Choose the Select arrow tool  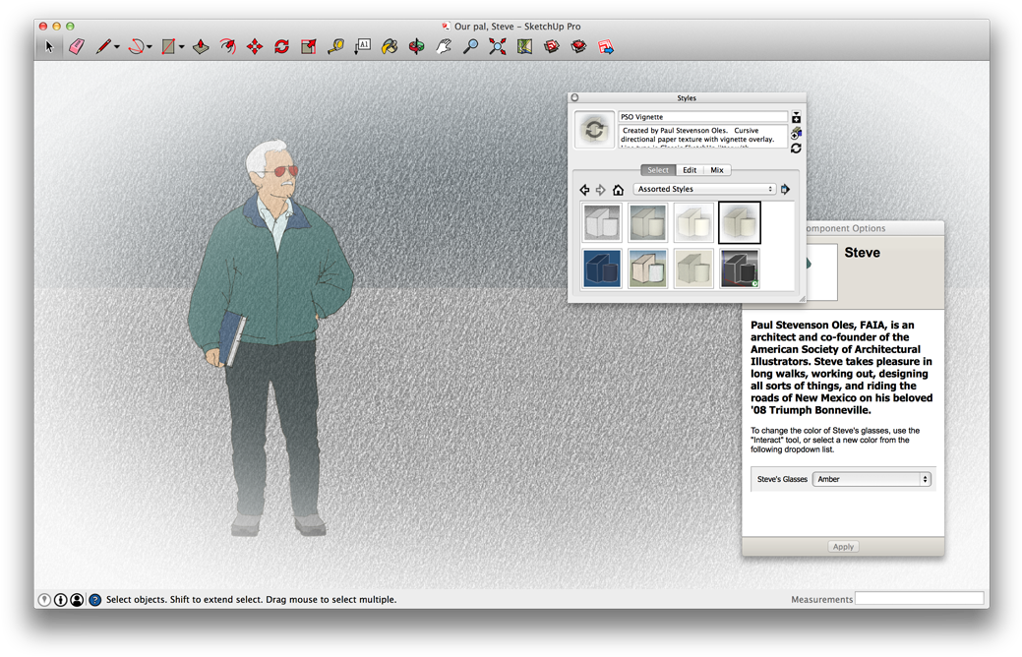(x=49, y=47)
